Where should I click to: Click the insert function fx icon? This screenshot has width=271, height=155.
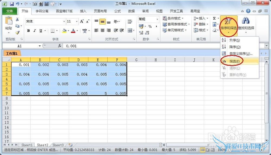[60, 46]
